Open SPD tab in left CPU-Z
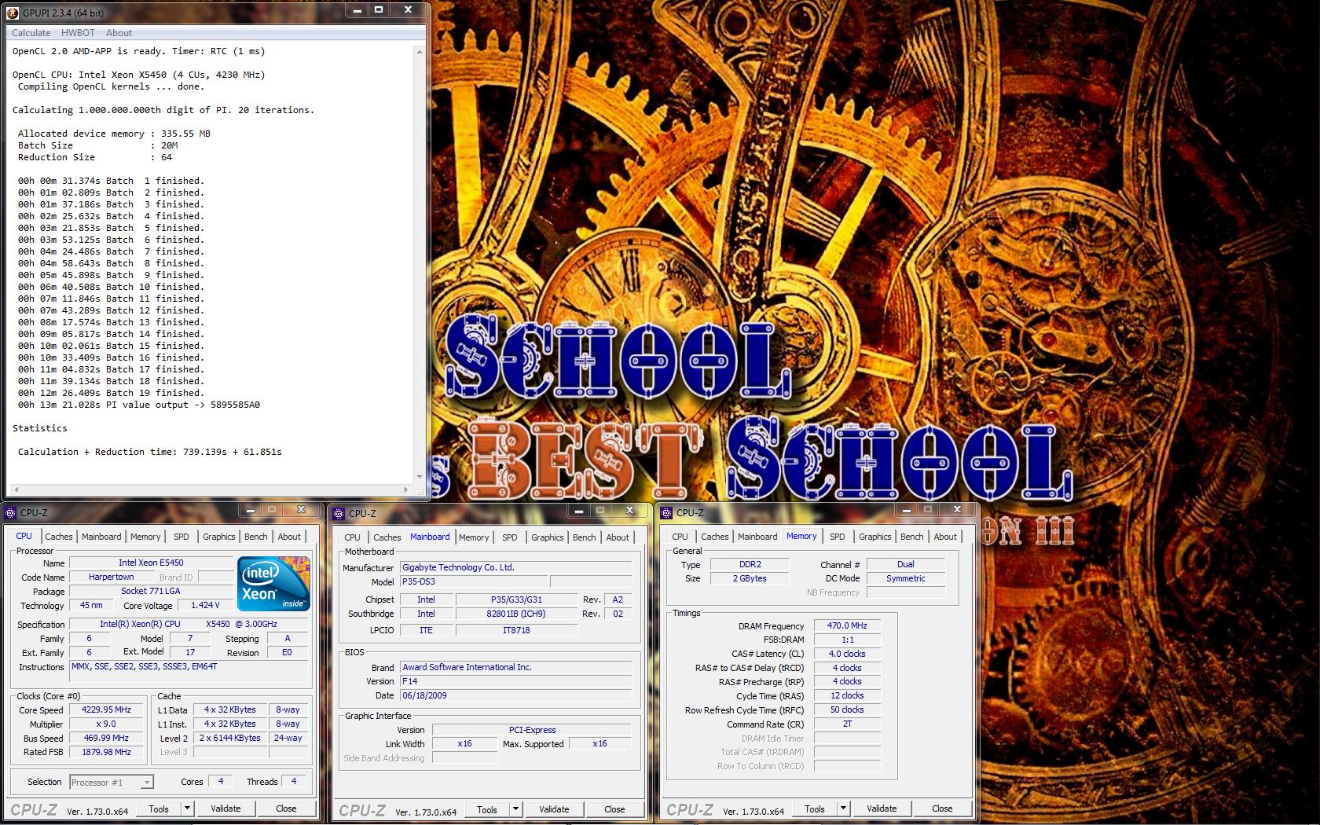The width and height of the screenshot is (1320, 825). pyautogui.click(x=181, y=537)
